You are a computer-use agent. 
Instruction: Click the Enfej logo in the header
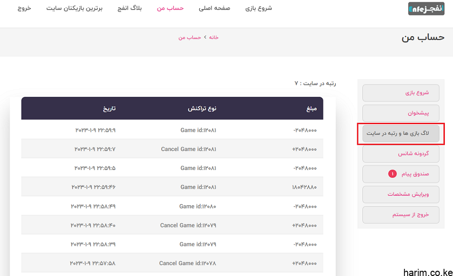point(426,9)
